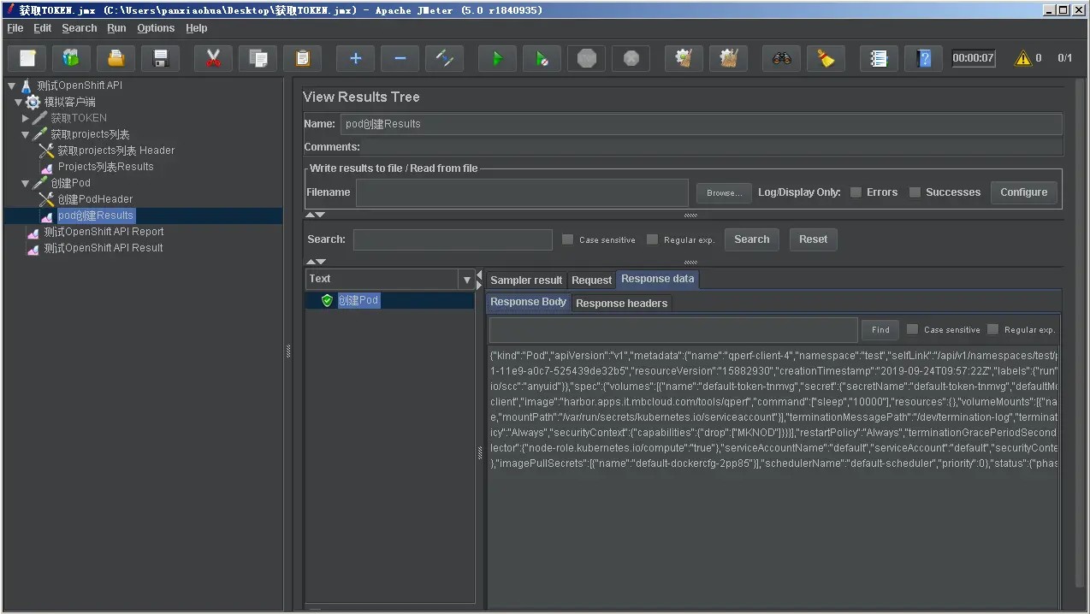Enable the Errors only checkbox
The image size is (1090, 614).
click(x=856, y=192)
